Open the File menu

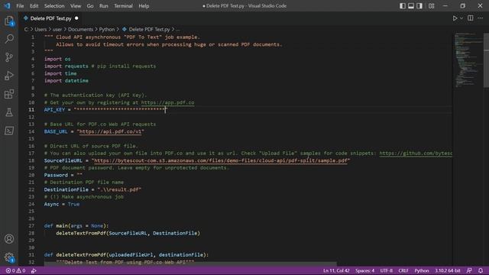point(20,6)
